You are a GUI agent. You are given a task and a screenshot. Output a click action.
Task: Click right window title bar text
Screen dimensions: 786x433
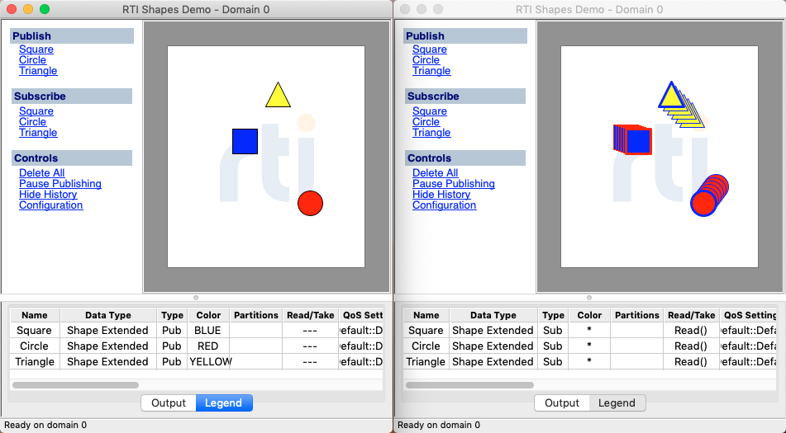[x=589, y=10]
